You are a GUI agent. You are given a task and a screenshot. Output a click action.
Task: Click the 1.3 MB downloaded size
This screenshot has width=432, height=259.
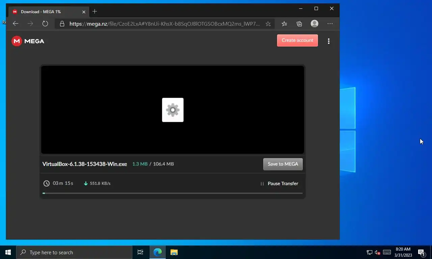tap(140, 164)
